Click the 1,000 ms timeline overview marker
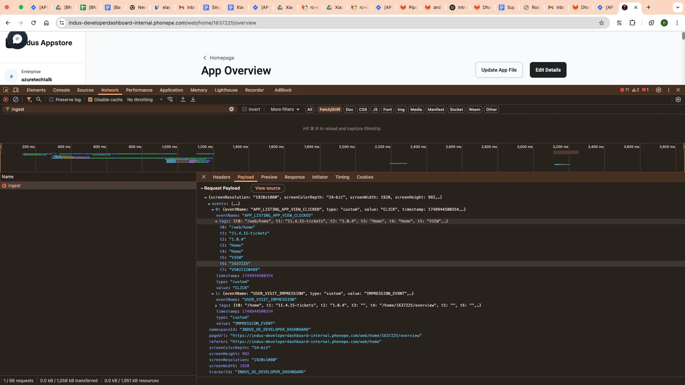This screenshot has width=685, height=385. tap(169, 147)
